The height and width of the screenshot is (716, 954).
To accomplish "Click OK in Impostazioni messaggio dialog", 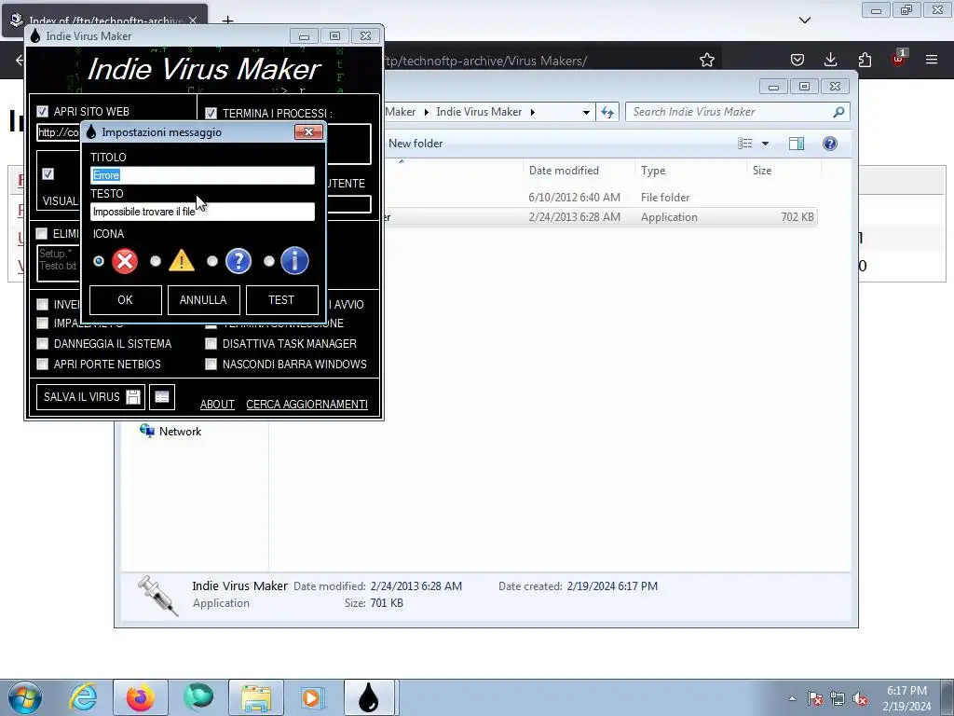I will click(126, 300).
